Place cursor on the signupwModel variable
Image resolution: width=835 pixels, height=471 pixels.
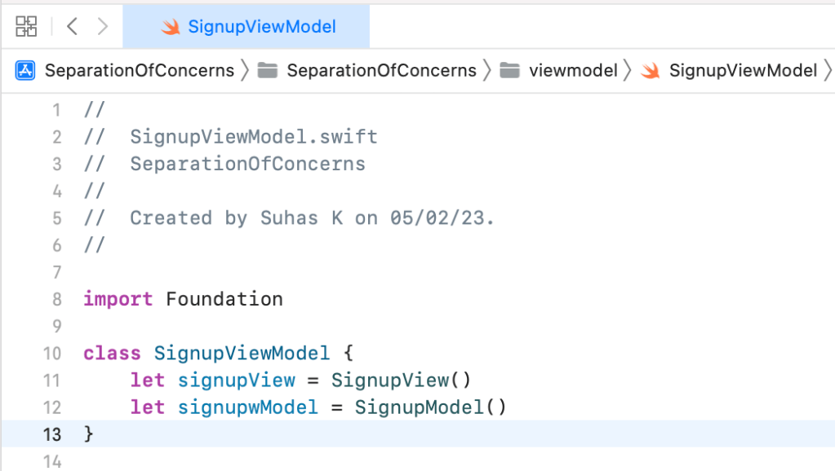pyautogui.click(x=248, y=407)
